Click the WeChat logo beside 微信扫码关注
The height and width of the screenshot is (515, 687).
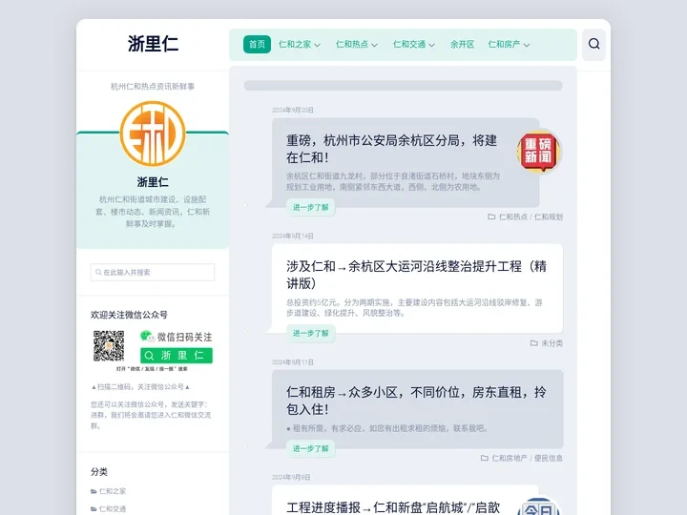pos(147,337)
